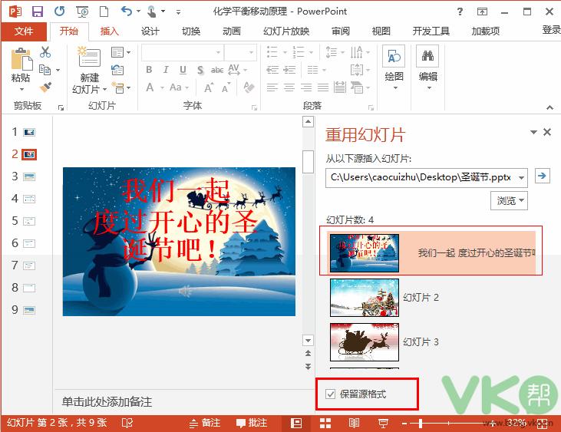Click Sign in (登录) link
Screen dimensions: 561x432
(551, 30)
